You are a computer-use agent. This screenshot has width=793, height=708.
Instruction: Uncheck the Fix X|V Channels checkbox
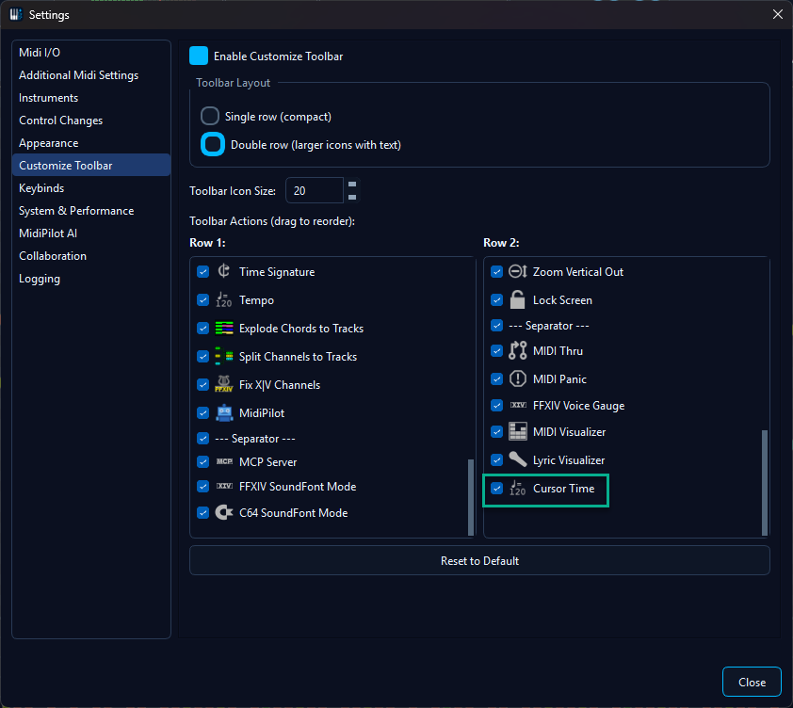click(x=202, y=385)
